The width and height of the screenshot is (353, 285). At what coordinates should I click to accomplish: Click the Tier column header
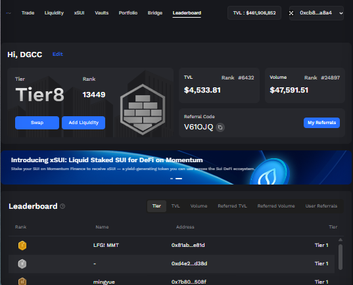[x=333, y=227]
